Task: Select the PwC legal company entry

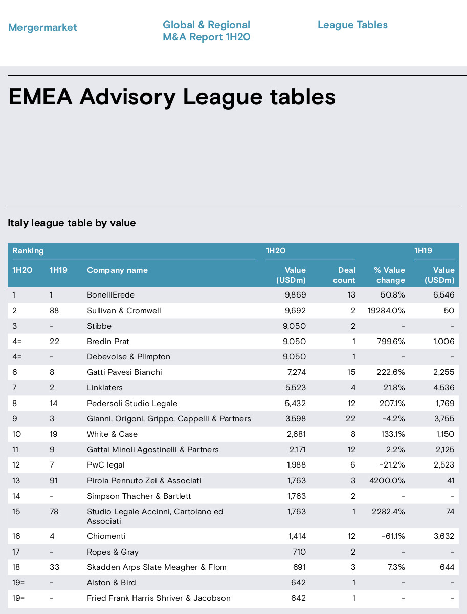Action: pos(105,465)
